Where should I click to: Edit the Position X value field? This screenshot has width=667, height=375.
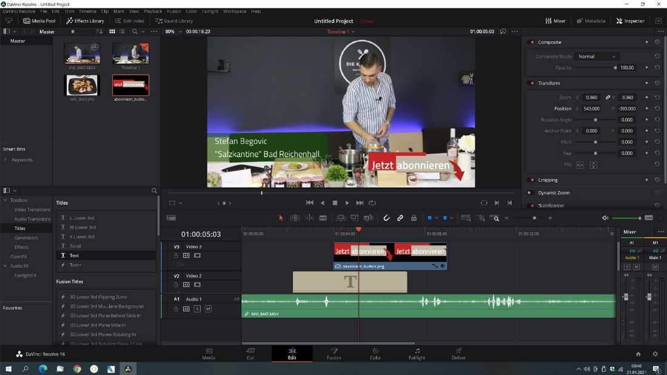coord(592,109)
